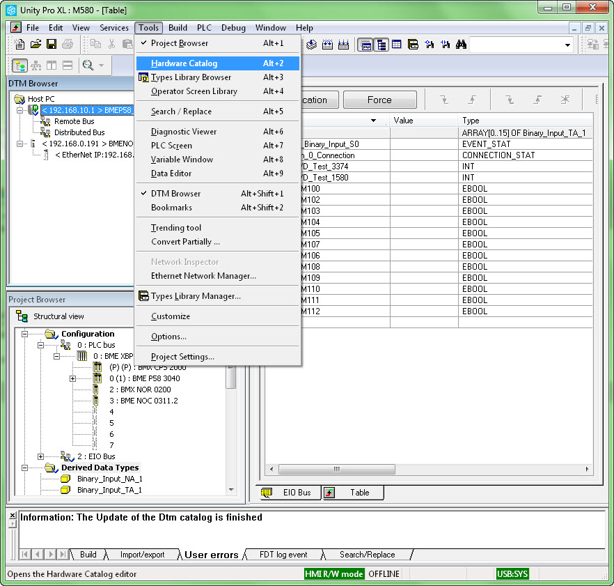
Task: Select Hardware Catalog from Tools menu
Action: [x=217, y=63]
